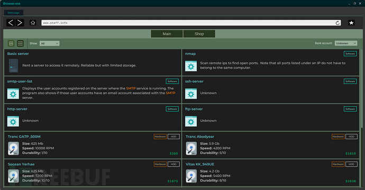The image size is (365, 190).
Task: Open the Main tab
Action: click(x=167, y=34)
